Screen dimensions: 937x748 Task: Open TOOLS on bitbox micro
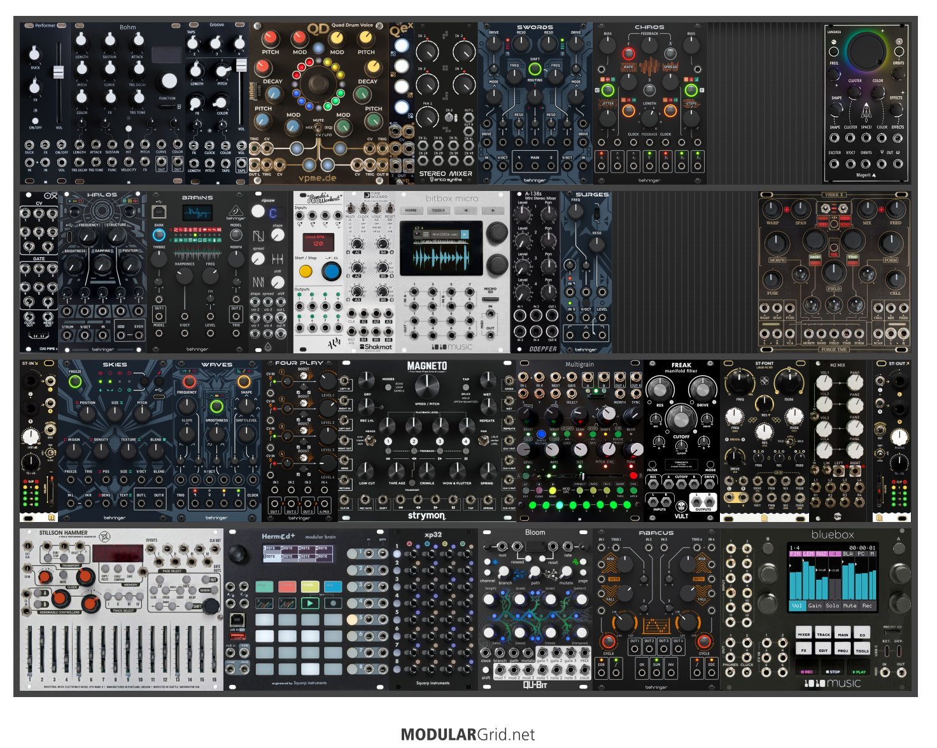438,210
